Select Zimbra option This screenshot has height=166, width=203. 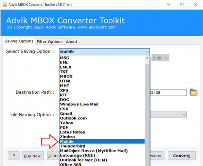(102, 137)
